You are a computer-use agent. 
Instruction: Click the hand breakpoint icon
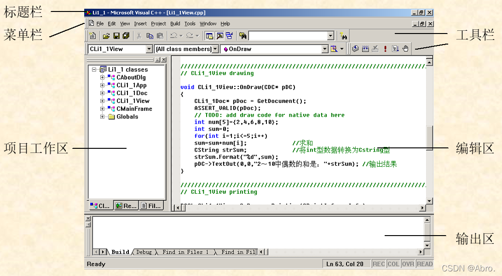point(406,49)
